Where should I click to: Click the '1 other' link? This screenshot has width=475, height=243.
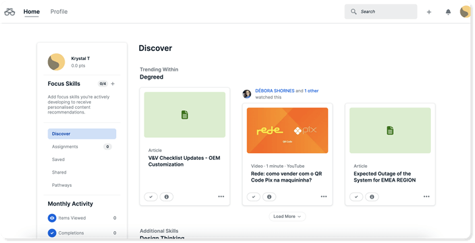click(x=311, y=90)
